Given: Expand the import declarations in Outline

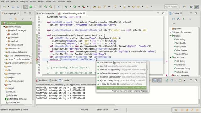Looking at the screenshot, I should click(x=170, y=32).
